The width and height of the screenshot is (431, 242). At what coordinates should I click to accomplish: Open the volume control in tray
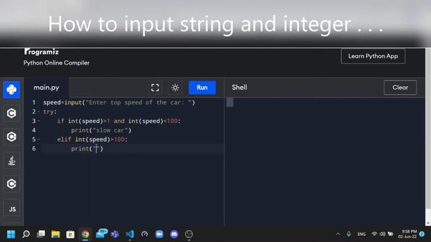coord(383,234)
